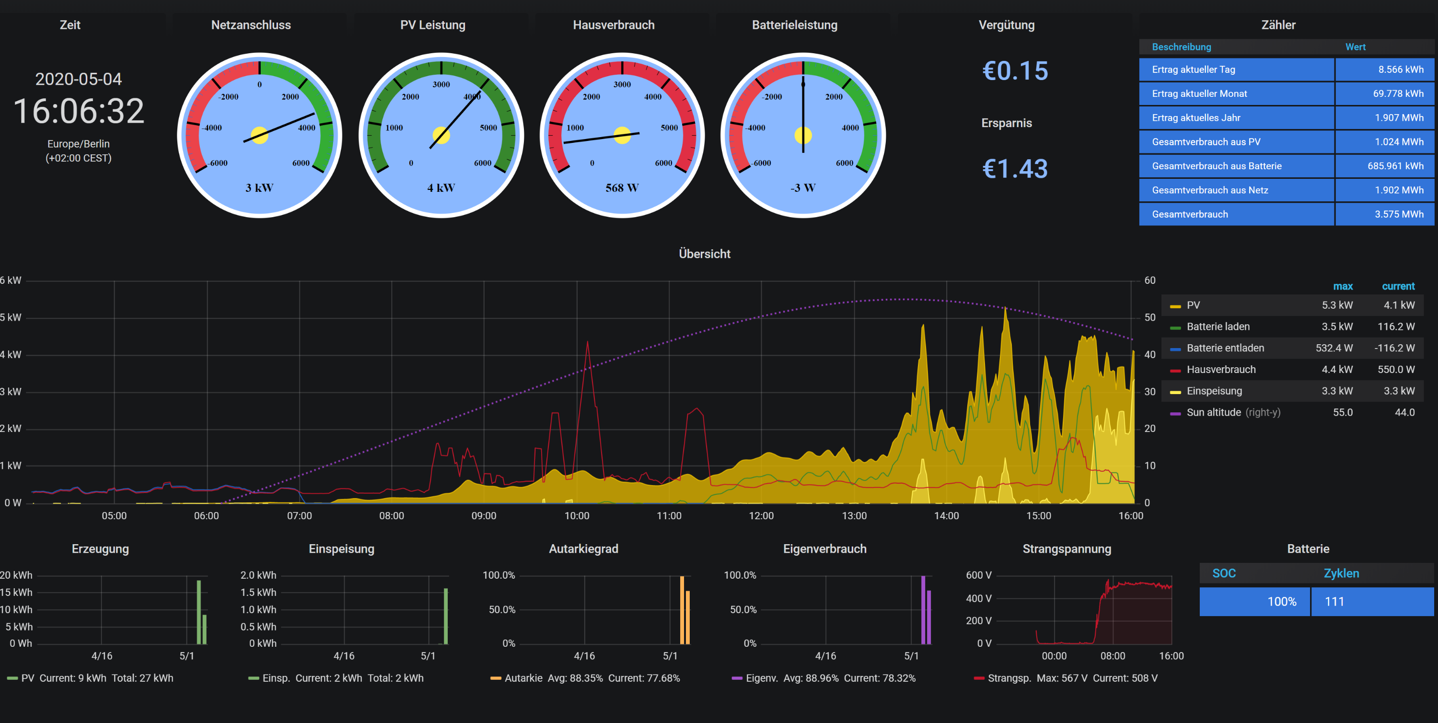Sort legend by current column header
The height and width of the screenshot is (723, 1438).
tap(1397, 286)
